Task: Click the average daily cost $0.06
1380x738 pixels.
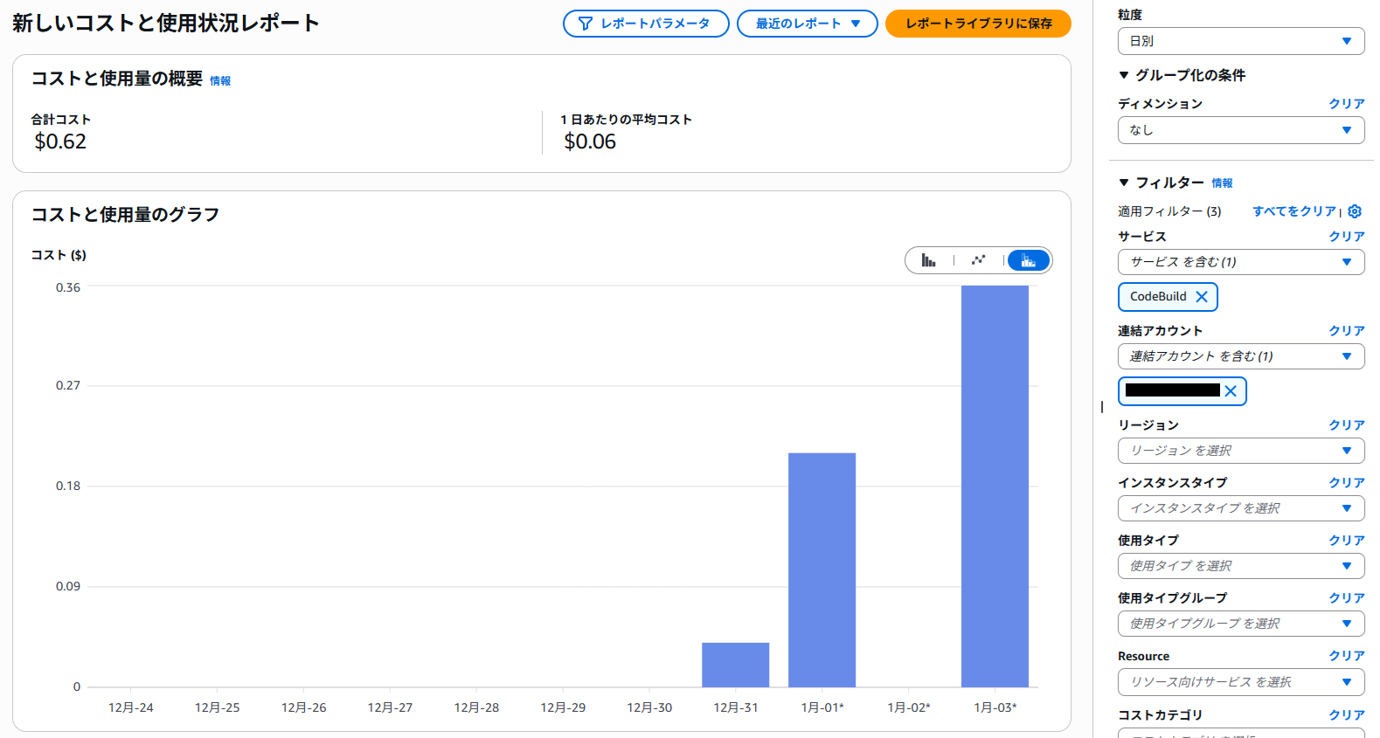Action: pos(590,141)
